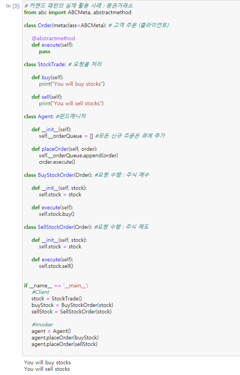Click the @abstractmethod decorator
The height and width of the screenshot is (375, 240).
coord(53,38)
